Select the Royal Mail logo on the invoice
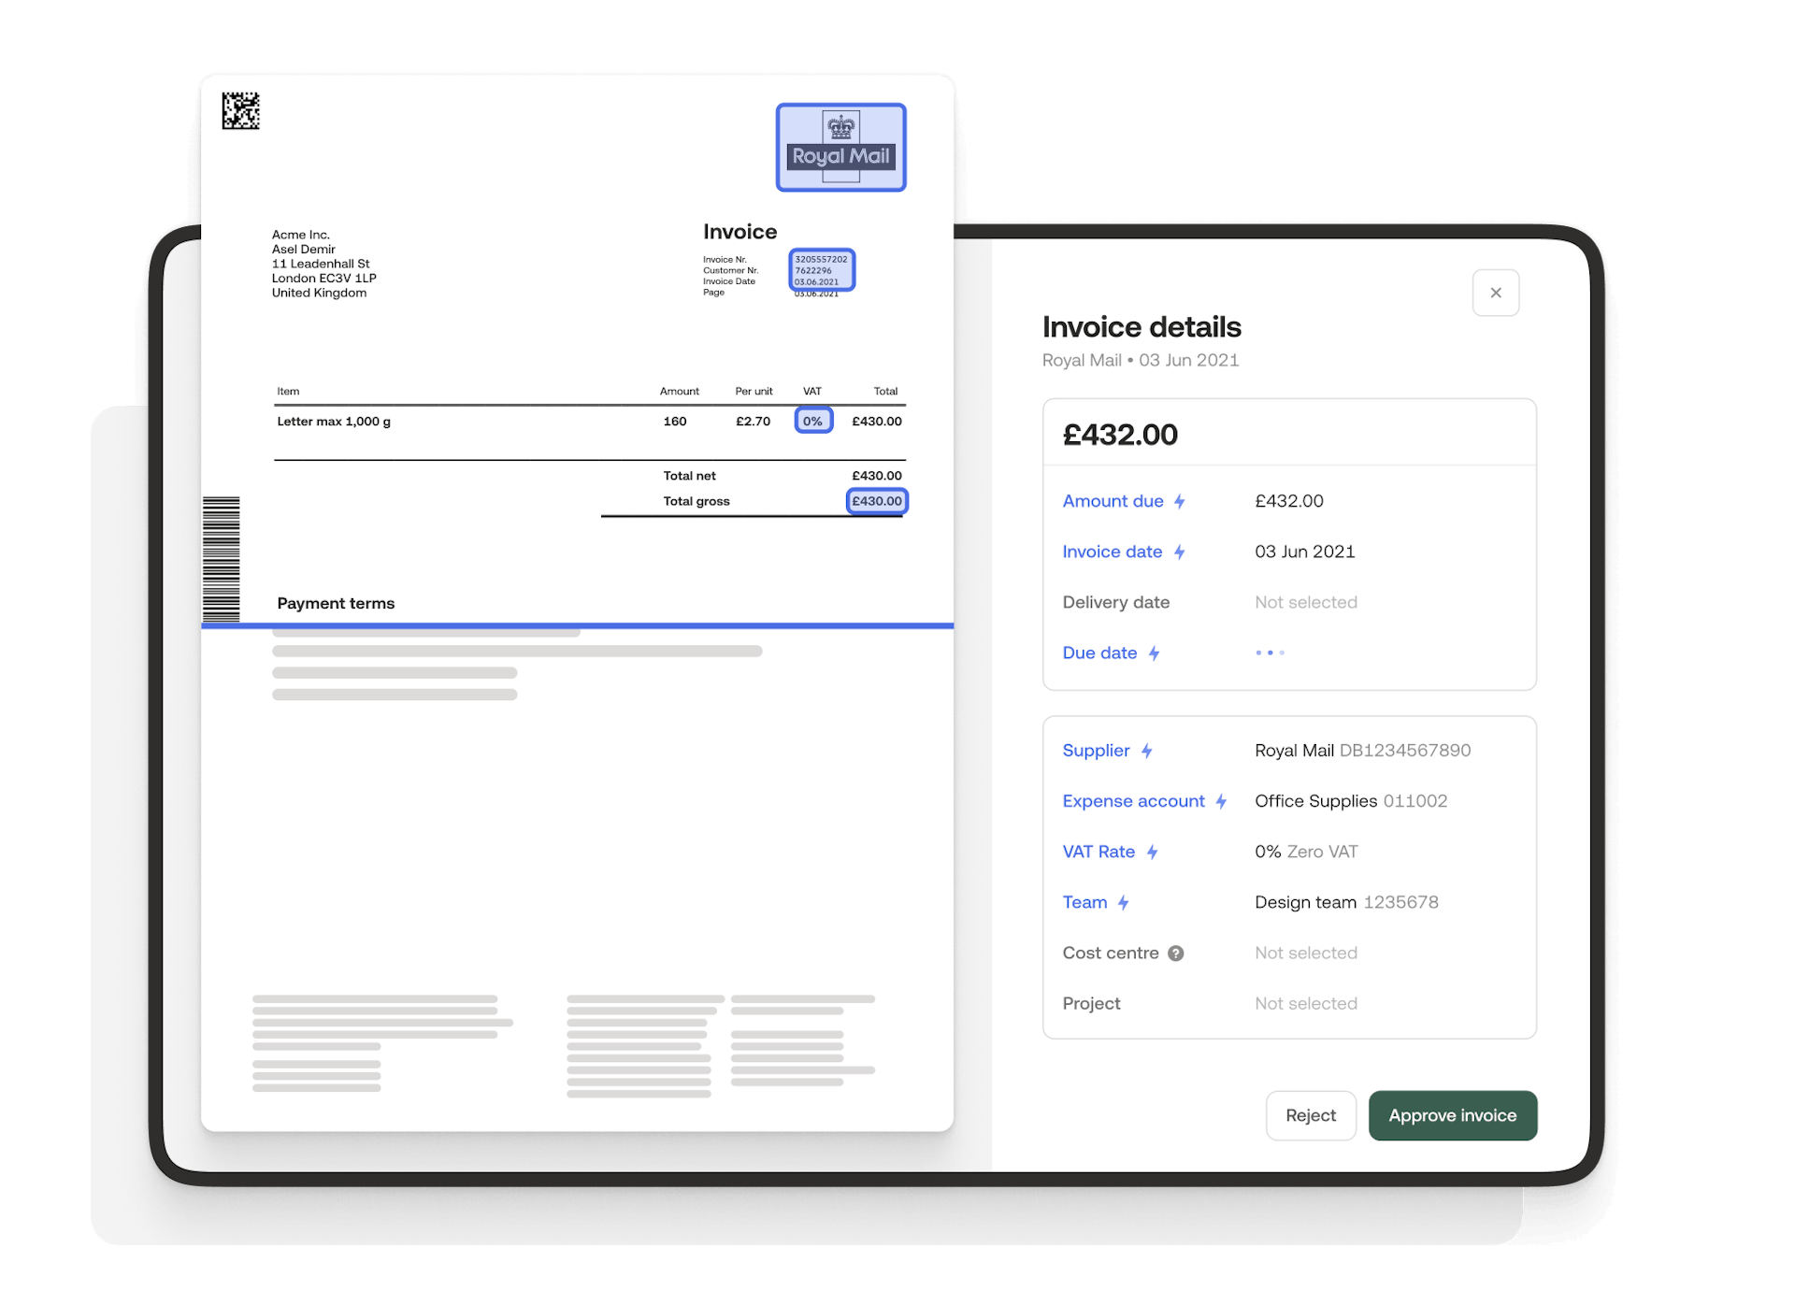Viewport: 1795px width, 1305px height. (x=840, y=147)
